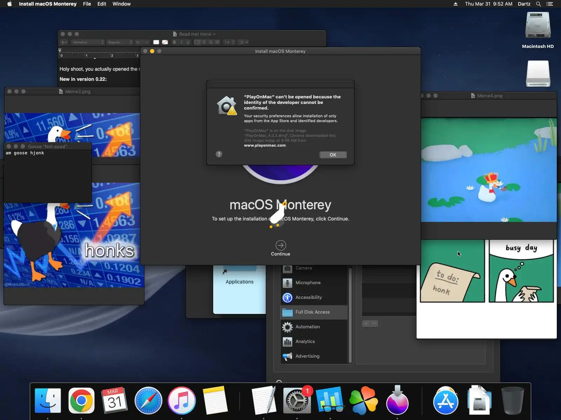The width and height of the screenshot is (561, 420).
Task: Open Finder from the Dock
Action: coord(48,401)
